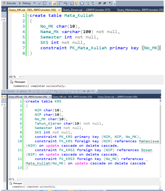
Task: Click greyed Decrease indent icon, lower toolbar
Action: pos(84,91)
